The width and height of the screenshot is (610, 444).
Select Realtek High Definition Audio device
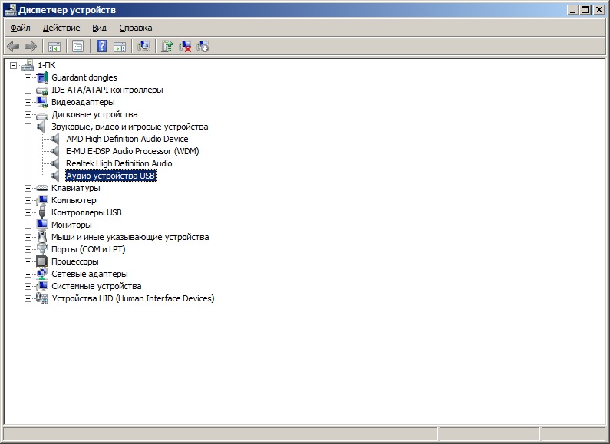[119, 163]
